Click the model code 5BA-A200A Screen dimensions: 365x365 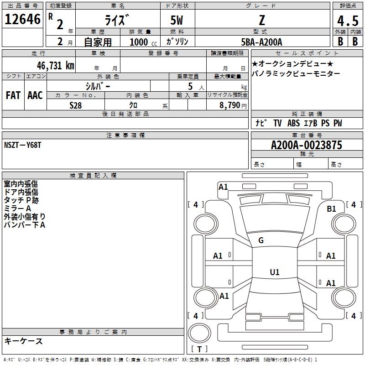coord(261,42)
